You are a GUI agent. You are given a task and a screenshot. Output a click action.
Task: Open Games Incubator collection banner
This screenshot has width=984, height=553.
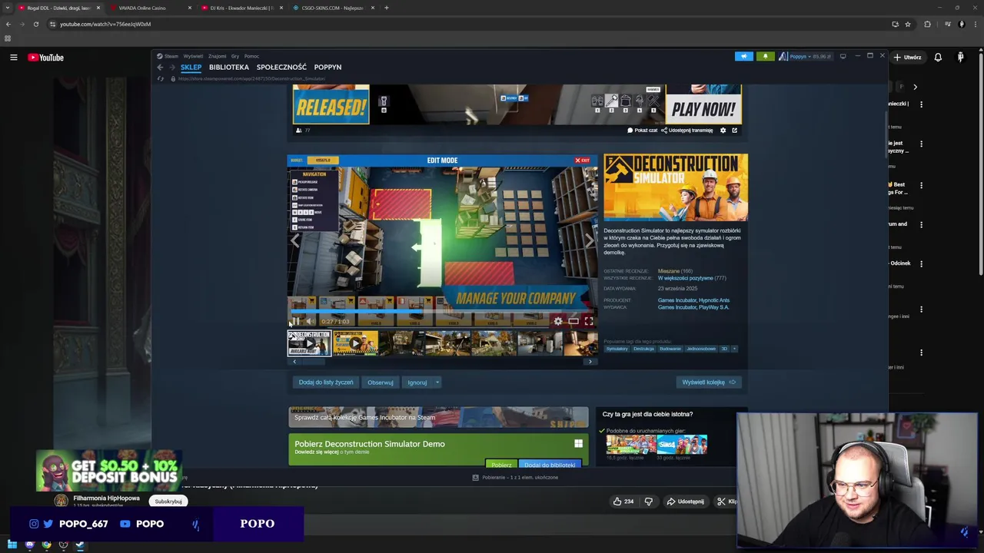438,417
